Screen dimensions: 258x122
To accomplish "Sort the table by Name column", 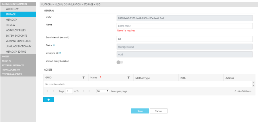I will pyautogui.click(x=94, y=78).
